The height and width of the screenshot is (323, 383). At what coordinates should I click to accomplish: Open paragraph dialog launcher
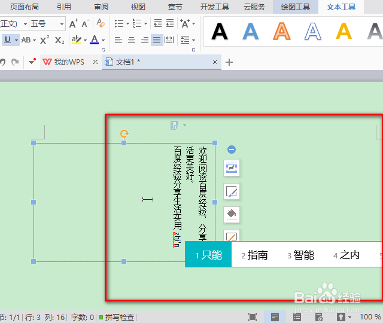(194, 50)
